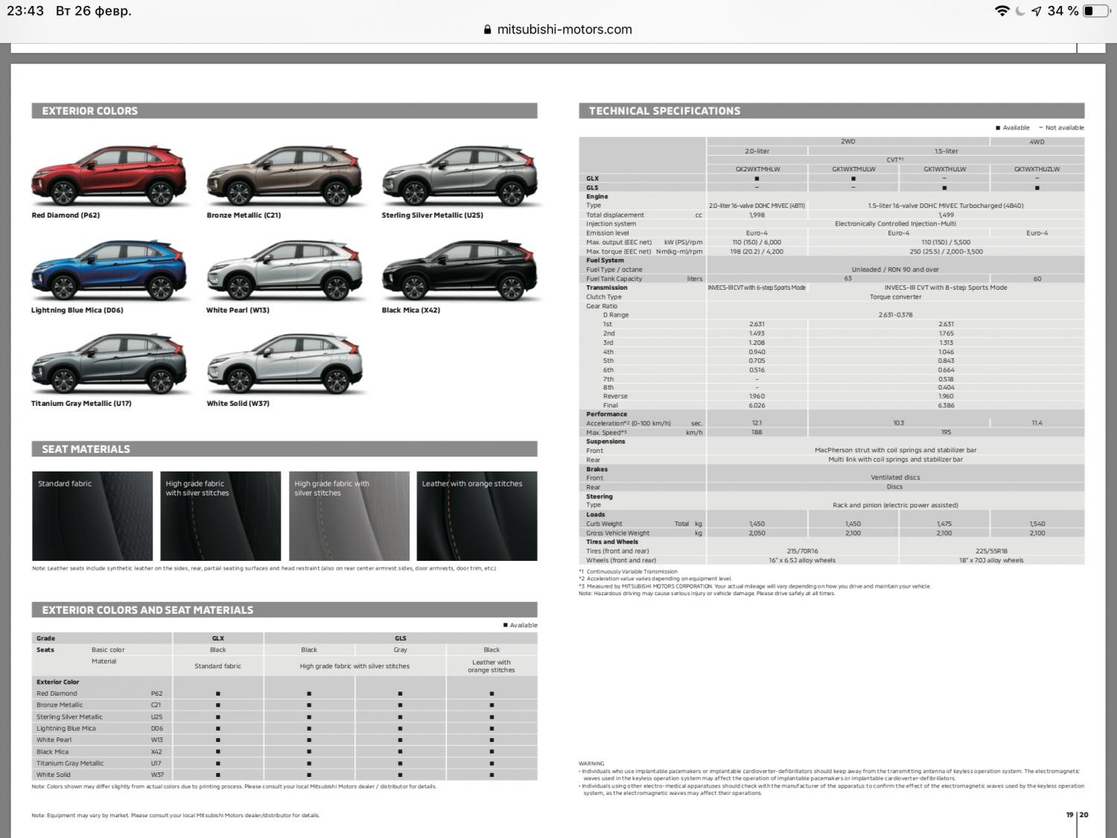Click the 225/55R18 tire size

coord(991,551)
